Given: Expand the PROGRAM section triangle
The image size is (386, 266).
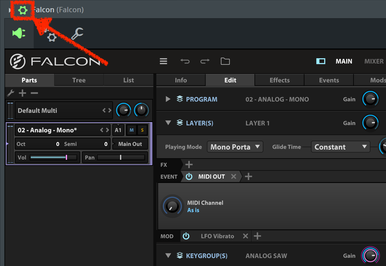Looking at the screenshot, I should pos(168,99).
